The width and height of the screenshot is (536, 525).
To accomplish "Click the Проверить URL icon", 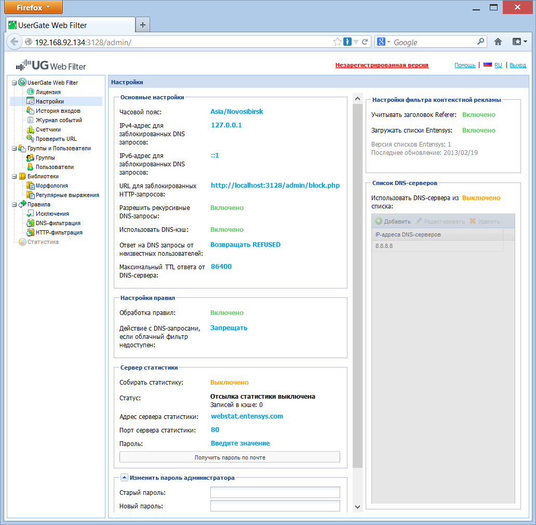I will tap(31, 138).
